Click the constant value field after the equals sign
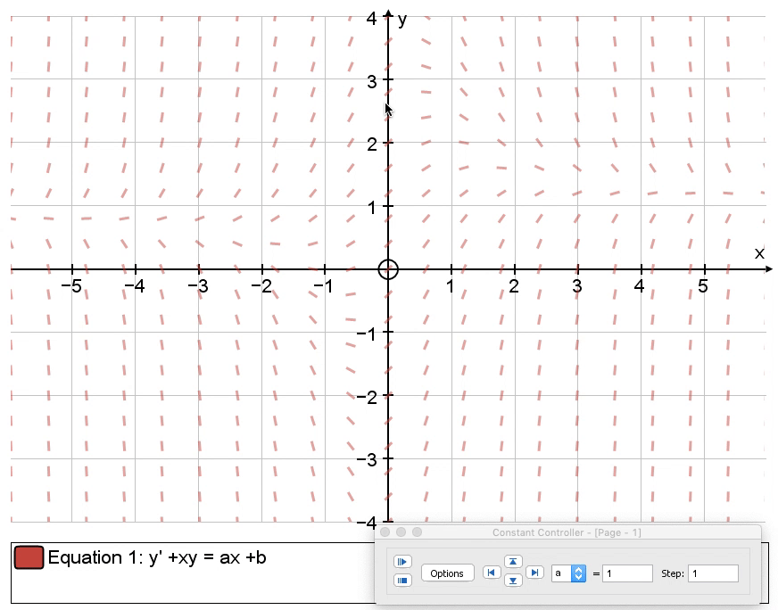This screenshot has height=610, width=778. tap(627, 573)
